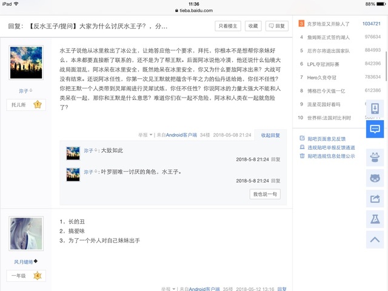Click 我也说一句 to add comment
The height and width of the screenshot is (291, 388).
pos(266,194)
